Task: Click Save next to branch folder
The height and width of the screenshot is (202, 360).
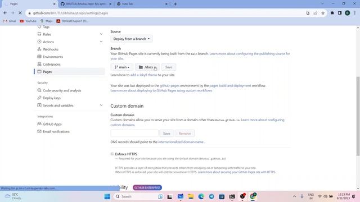Action: click(x=169, y=67)
